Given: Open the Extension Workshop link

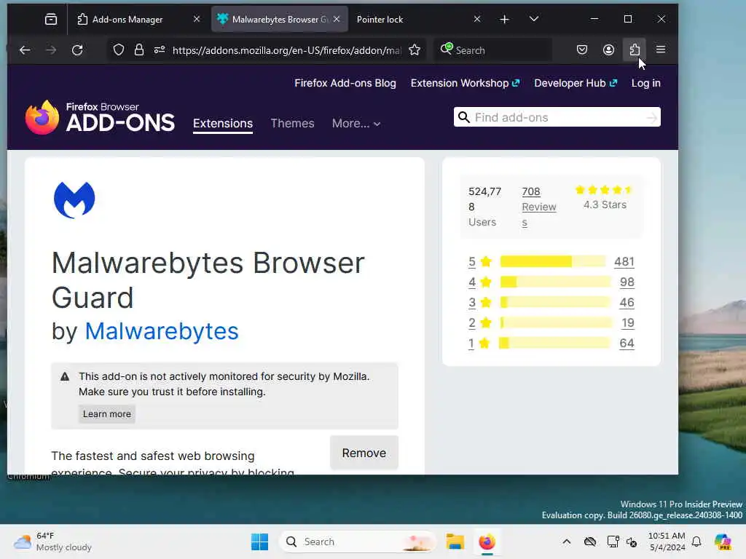Looking at the screenshot, I should [465, 83].
